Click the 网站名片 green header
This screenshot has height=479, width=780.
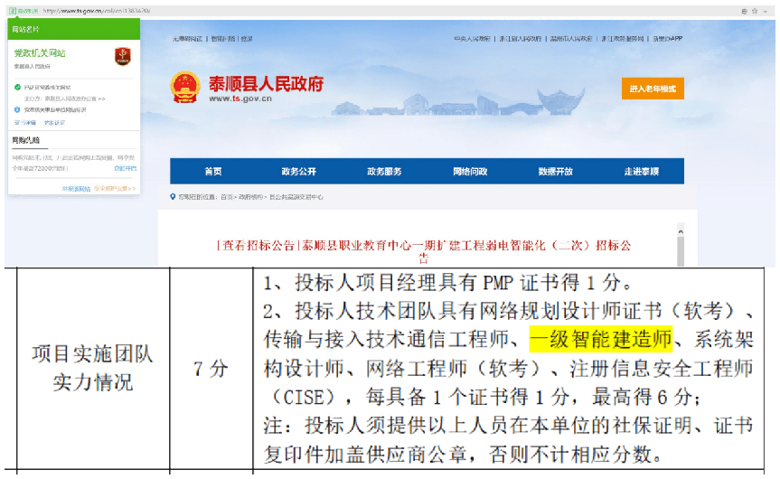click(x=74, y=29)
